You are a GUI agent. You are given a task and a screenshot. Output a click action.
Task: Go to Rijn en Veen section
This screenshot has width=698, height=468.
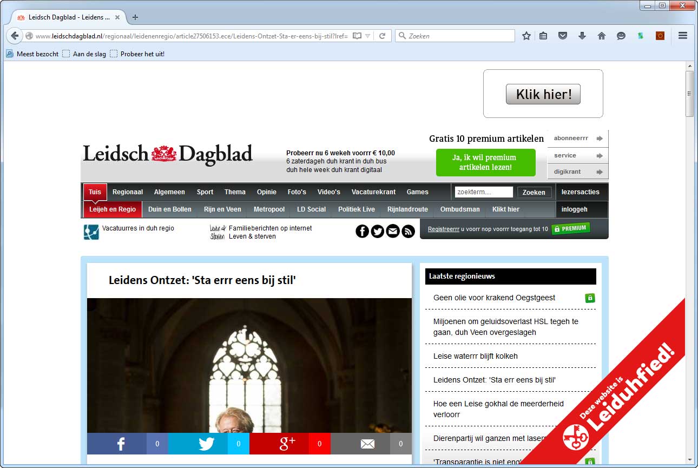point(222,209)
